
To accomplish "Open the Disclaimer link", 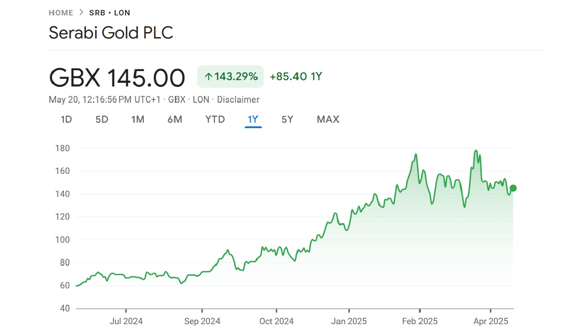I will tap(238, 100).
